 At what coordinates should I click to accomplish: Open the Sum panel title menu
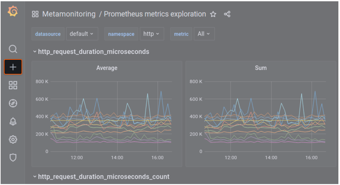pos(261,68)
